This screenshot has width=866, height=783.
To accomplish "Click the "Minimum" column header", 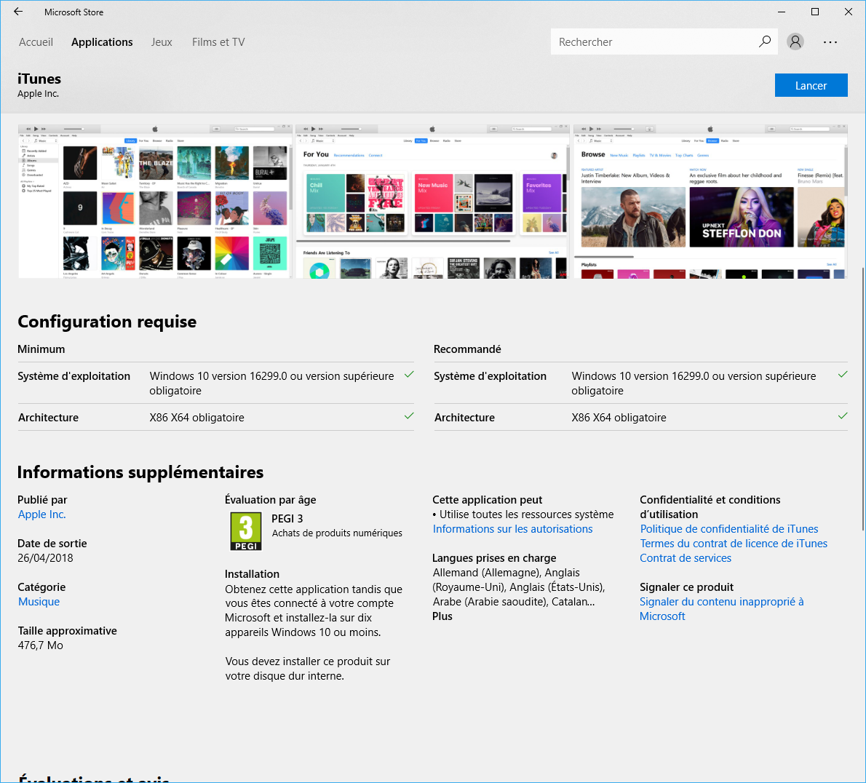I will (x=41, y=349).
